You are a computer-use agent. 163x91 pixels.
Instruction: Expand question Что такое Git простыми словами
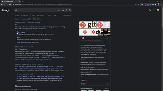pyautogui.click(x=43, y=90)
